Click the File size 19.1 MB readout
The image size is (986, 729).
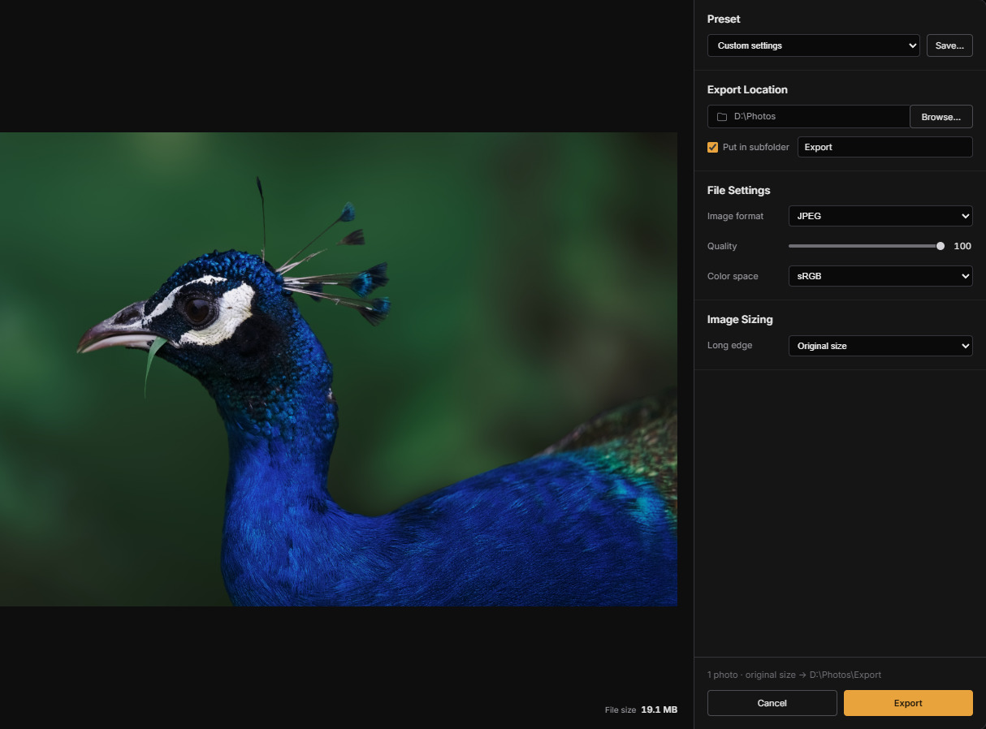pyautogui.click(x=641, y=710)
